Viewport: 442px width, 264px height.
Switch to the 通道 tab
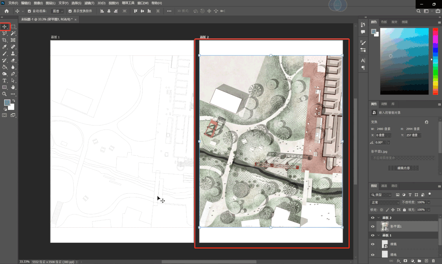[x=384, y=186]
